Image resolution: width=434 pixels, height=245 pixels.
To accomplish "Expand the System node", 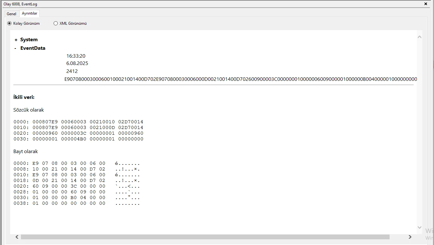I will (x=16, y=40).
